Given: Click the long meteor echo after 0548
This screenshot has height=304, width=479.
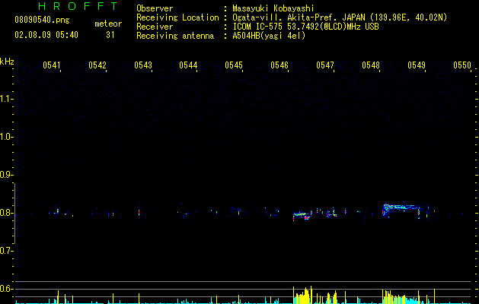Looking at the screenshot, I should tap(402, 209).
